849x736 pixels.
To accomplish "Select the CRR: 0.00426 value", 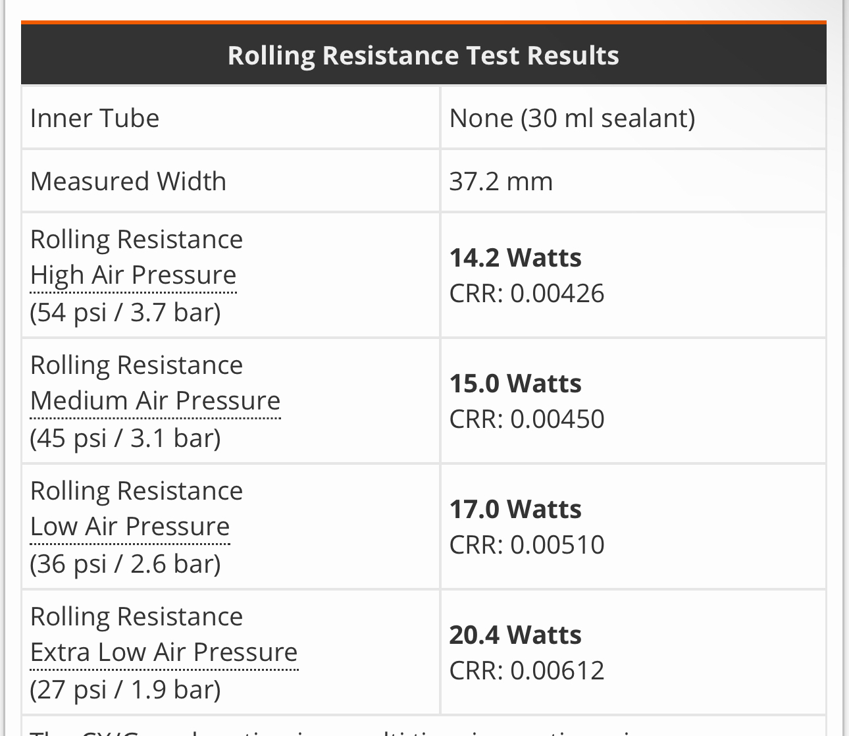I will [527, 294].
